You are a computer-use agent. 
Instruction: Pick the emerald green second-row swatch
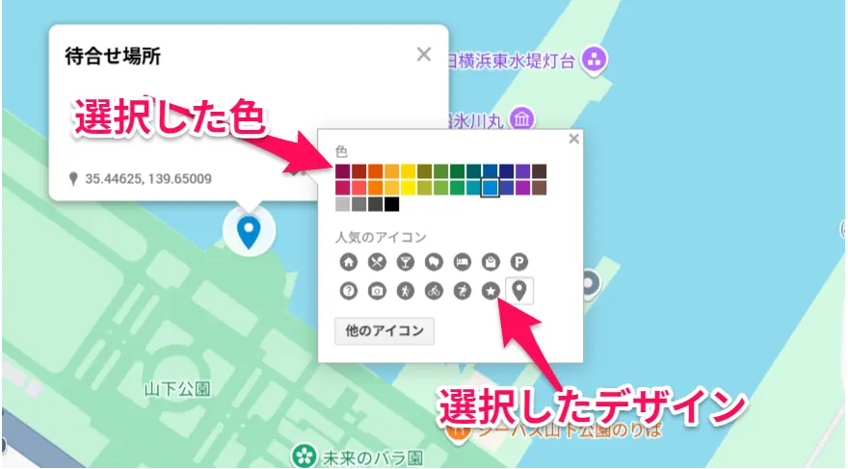tap(458, 188)
